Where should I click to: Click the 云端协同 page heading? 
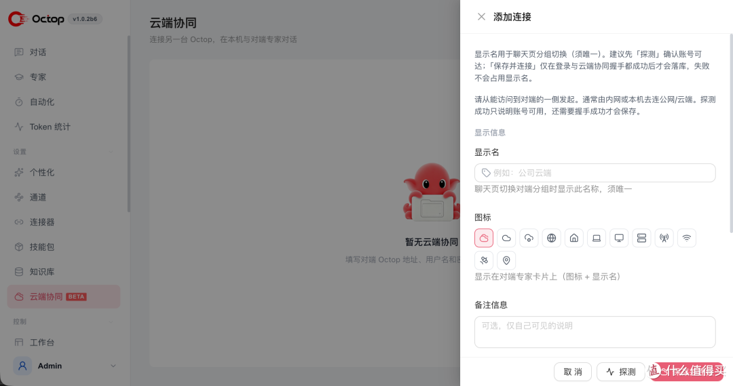[x=173, y=23]
